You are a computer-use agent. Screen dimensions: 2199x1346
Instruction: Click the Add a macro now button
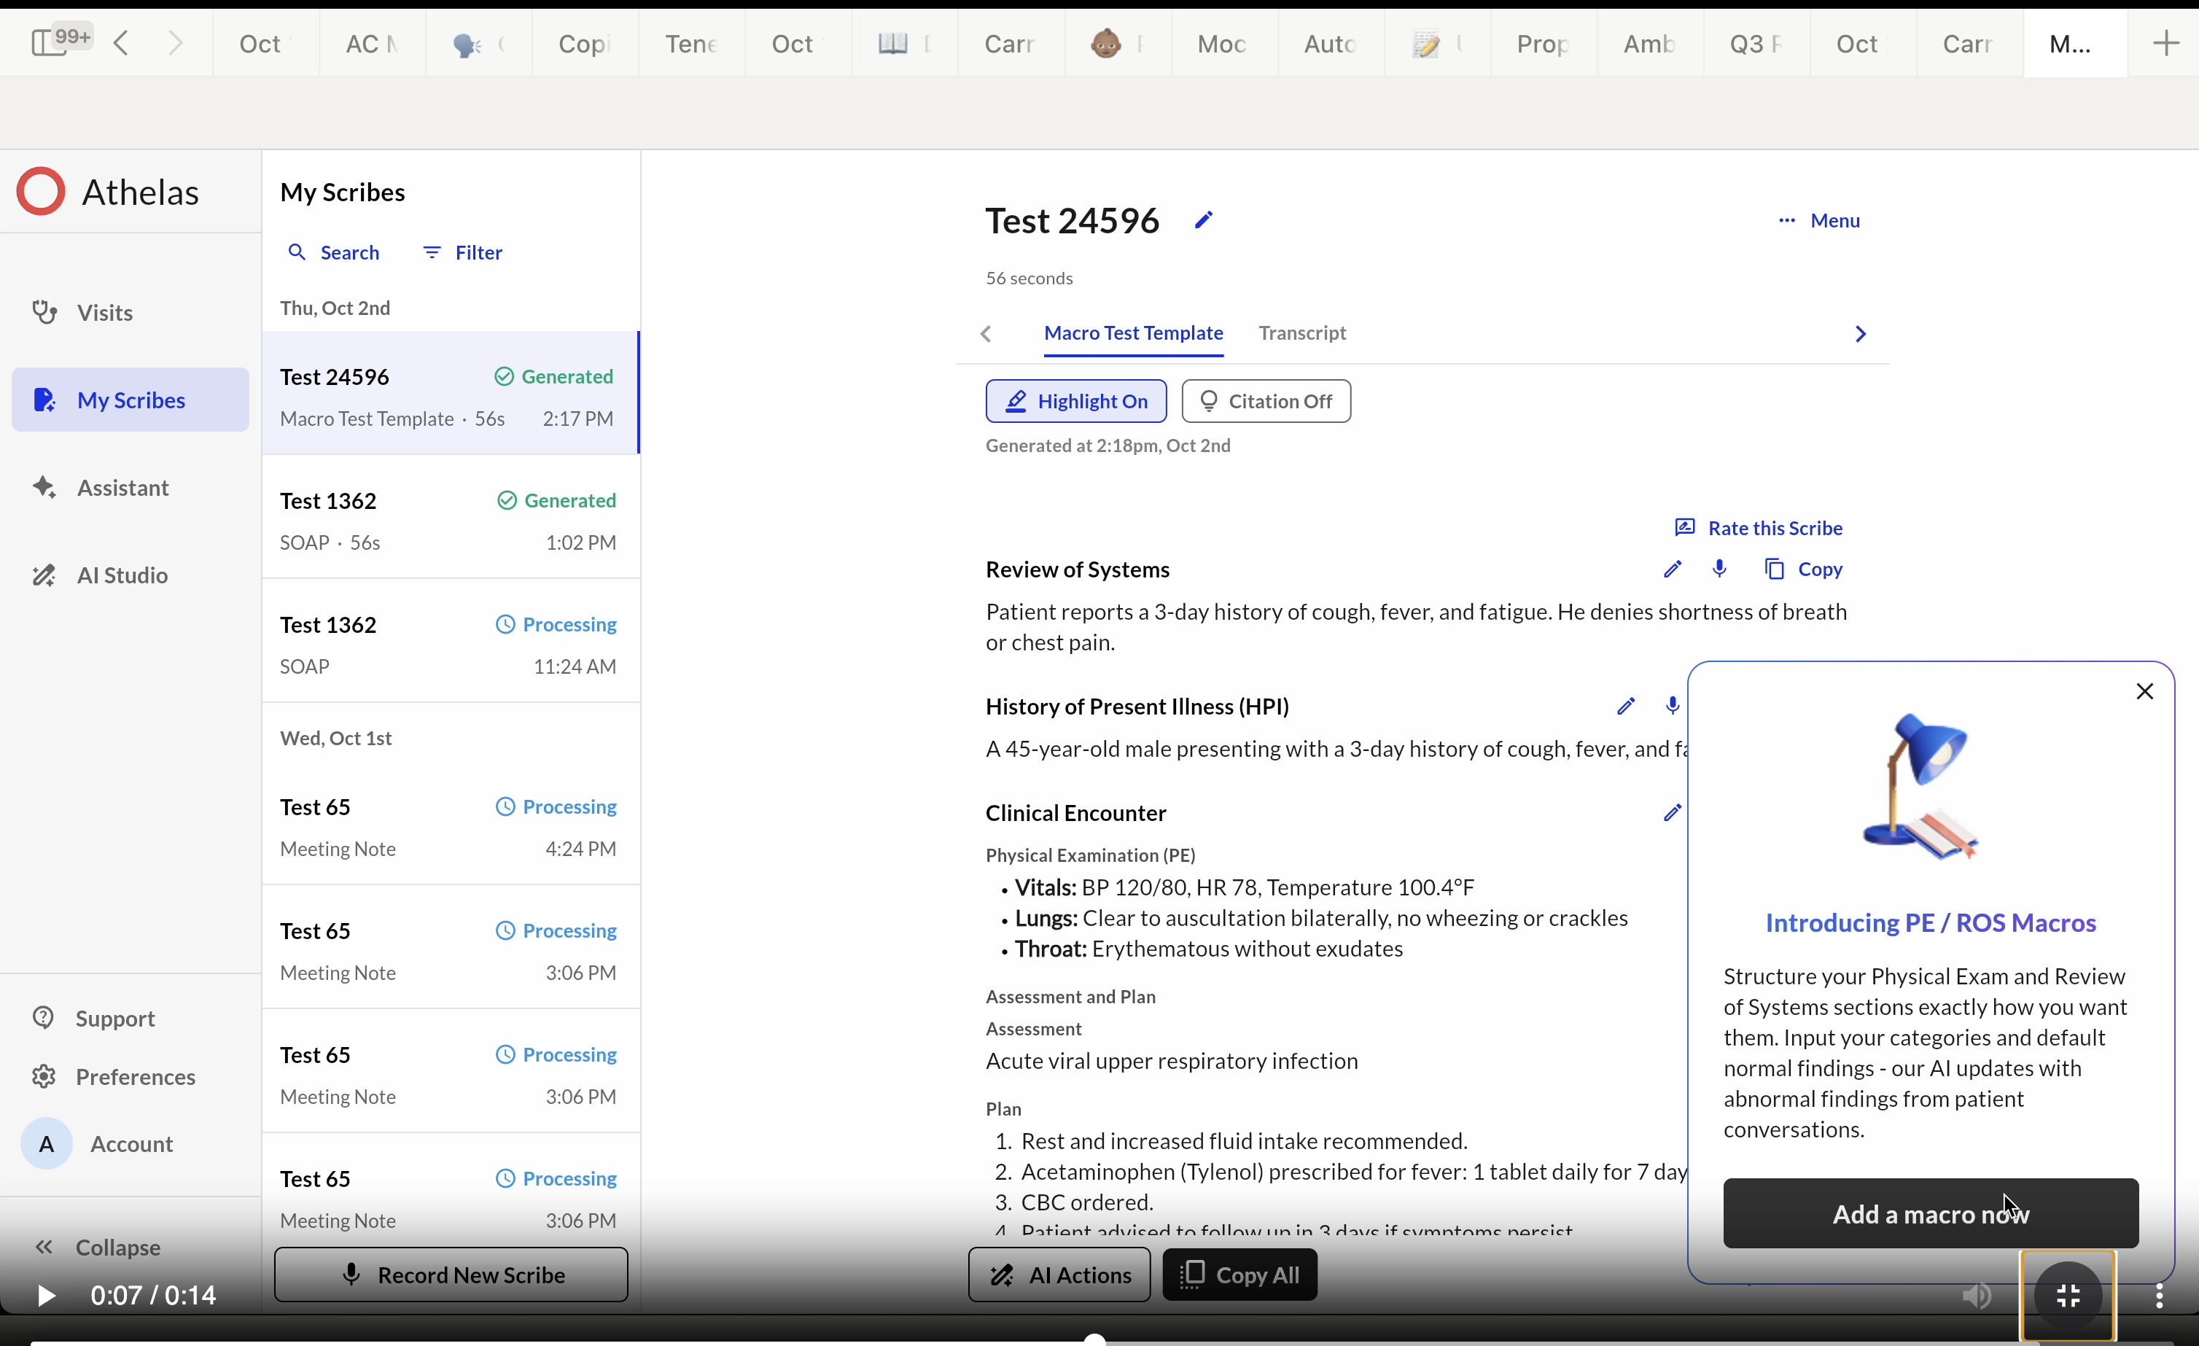[1931, 1213]
